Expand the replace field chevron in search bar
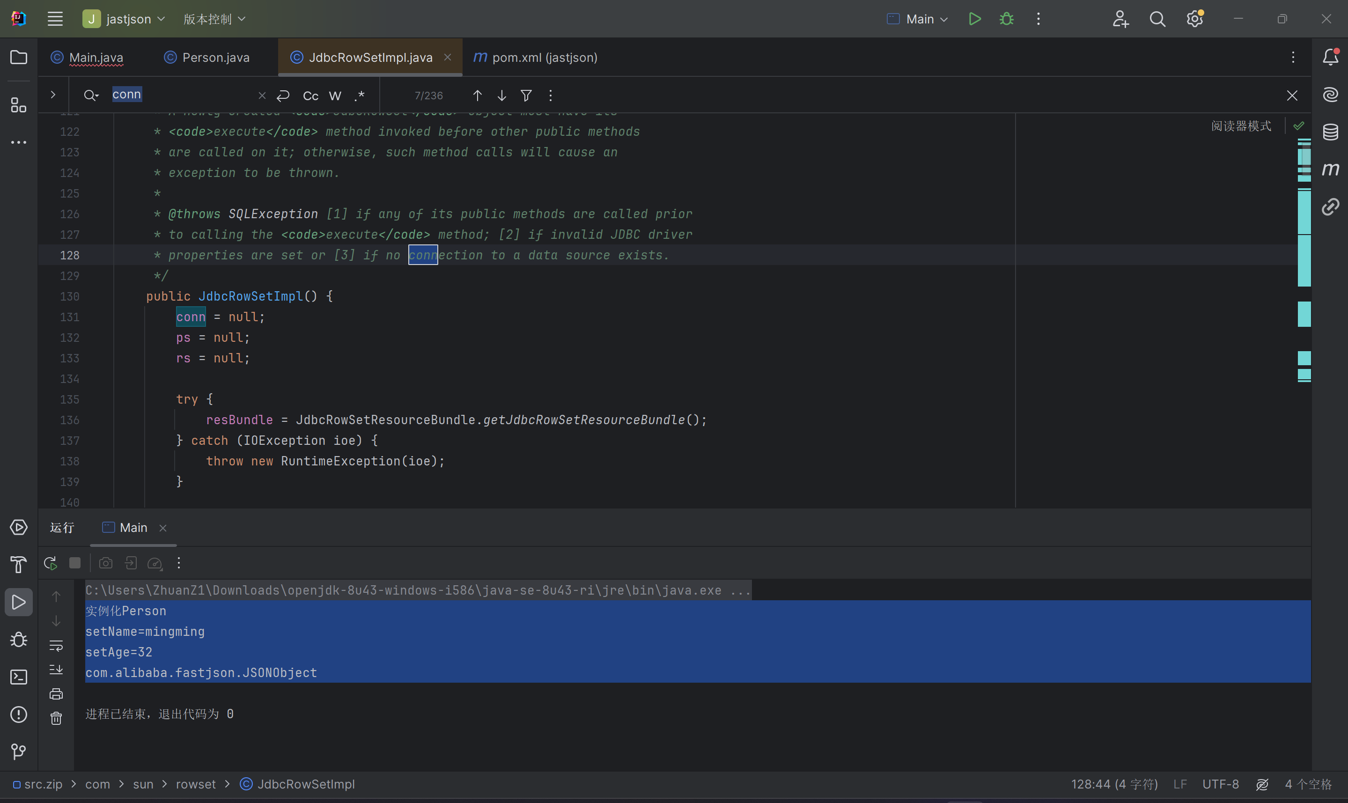Image resolution: width=1348 pixels, height=803 pixels. coord(52,95)
